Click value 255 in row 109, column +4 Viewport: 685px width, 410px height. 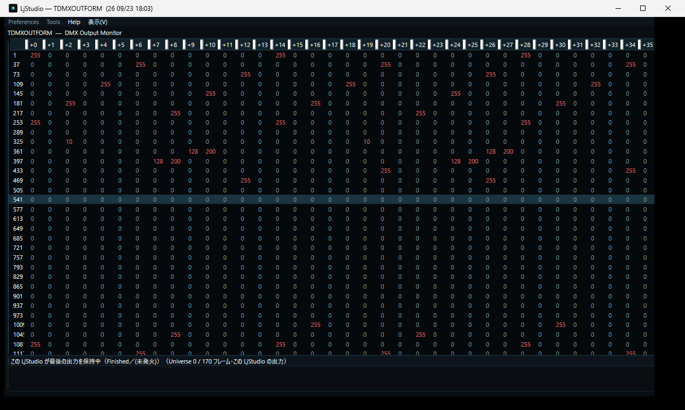106,84
